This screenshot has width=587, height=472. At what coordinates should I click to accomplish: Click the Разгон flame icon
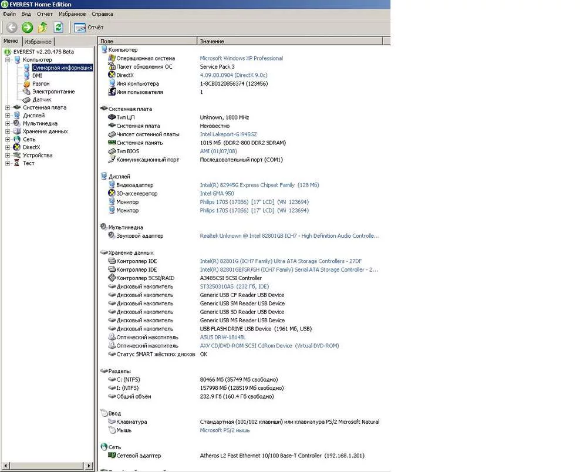tap(26, 84)
